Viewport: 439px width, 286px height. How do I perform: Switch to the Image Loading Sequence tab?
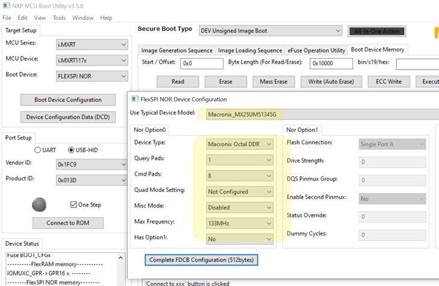[250, 50]
